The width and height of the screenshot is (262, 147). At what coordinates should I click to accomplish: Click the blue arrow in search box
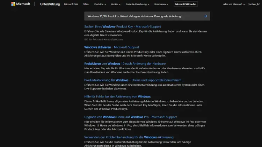click(205, 16)
